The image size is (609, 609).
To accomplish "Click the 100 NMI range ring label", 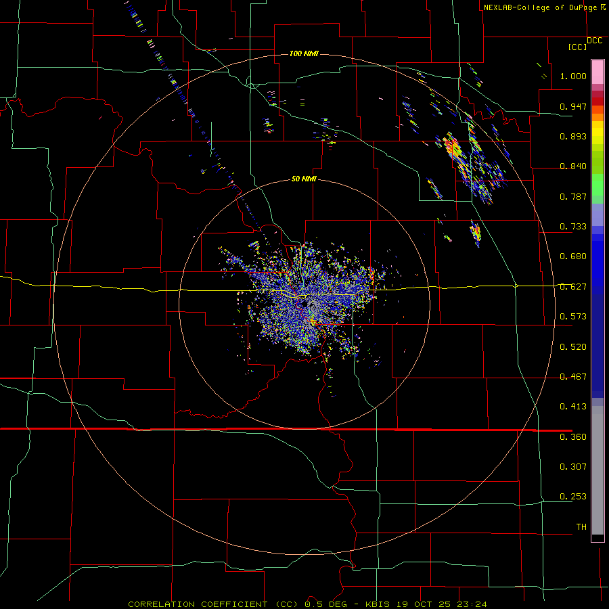I will point(304,53).
